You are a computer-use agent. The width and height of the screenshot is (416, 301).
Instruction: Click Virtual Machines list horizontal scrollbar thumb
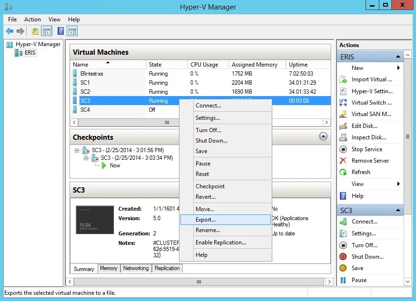pos(167,122)
